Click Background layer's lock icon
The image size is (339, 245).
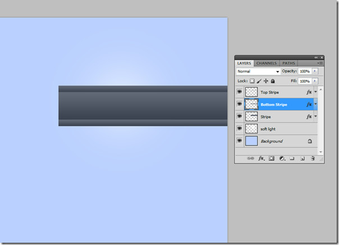click(310, 141)
